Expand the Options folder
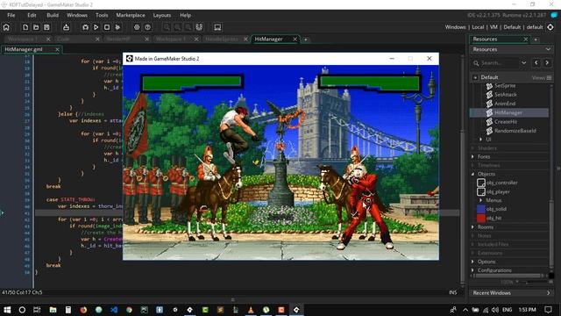 [x=472, y=262]
